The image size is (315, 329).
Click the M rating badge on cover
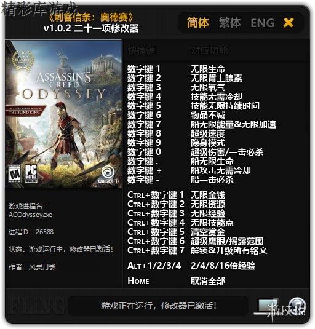pos(15,174)
